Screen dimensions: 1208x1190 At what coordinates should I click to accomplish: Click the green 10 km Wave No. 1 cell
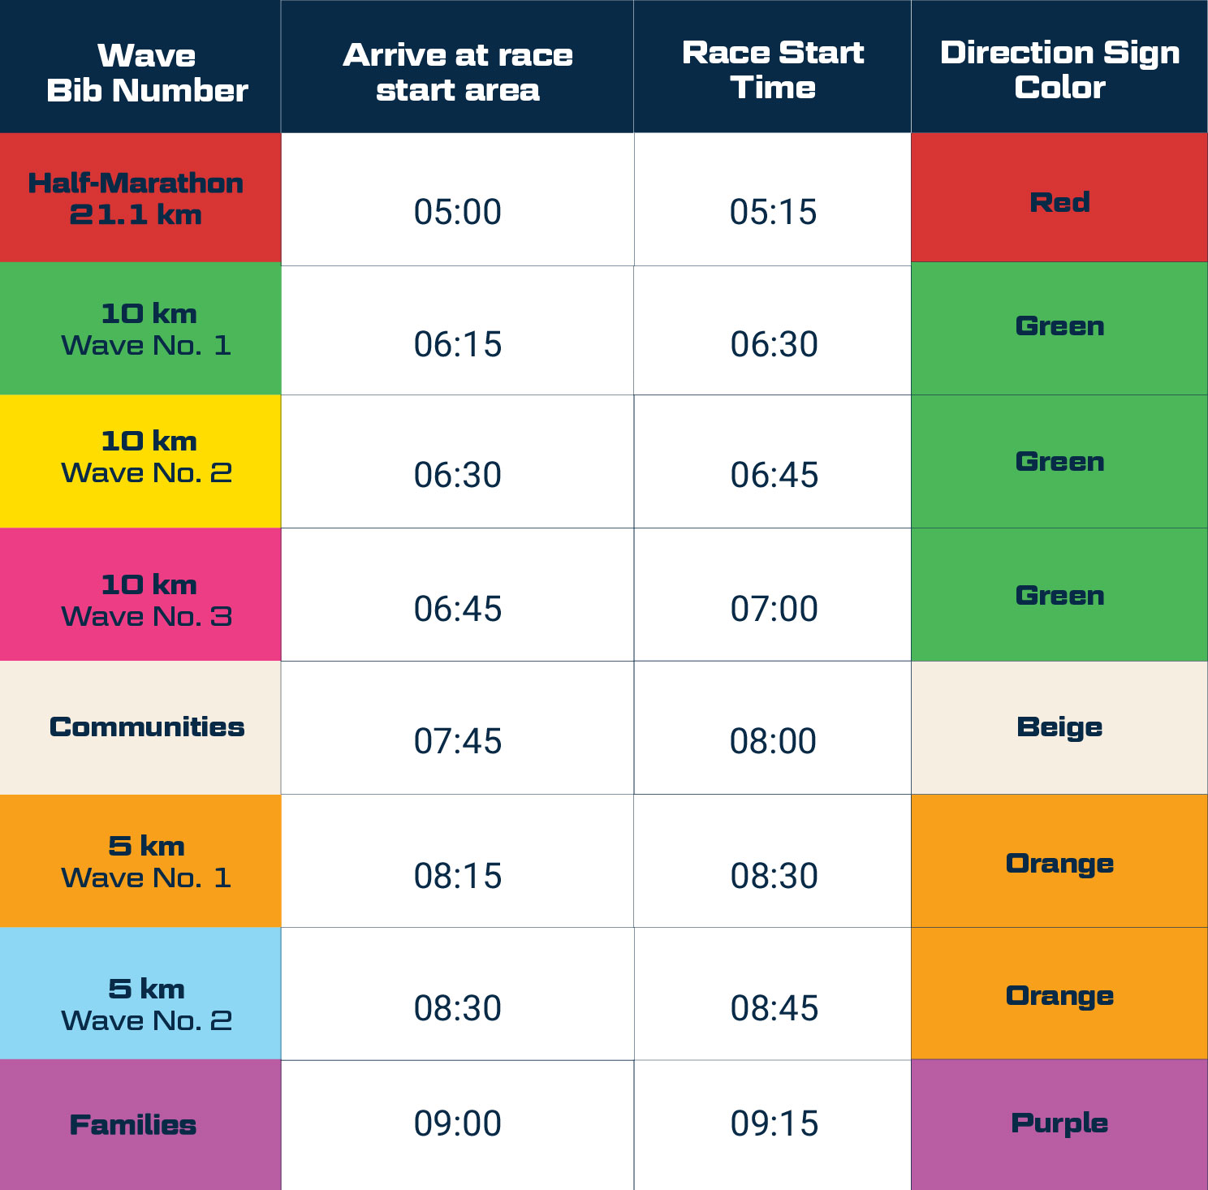coord(140,330)
